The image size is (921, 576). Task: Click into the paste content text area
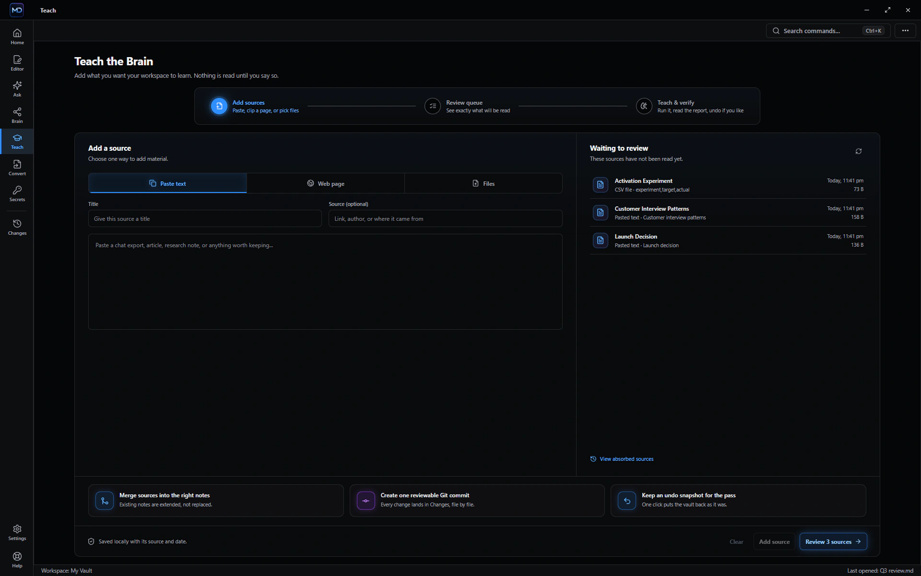click(x=325, y=282)
